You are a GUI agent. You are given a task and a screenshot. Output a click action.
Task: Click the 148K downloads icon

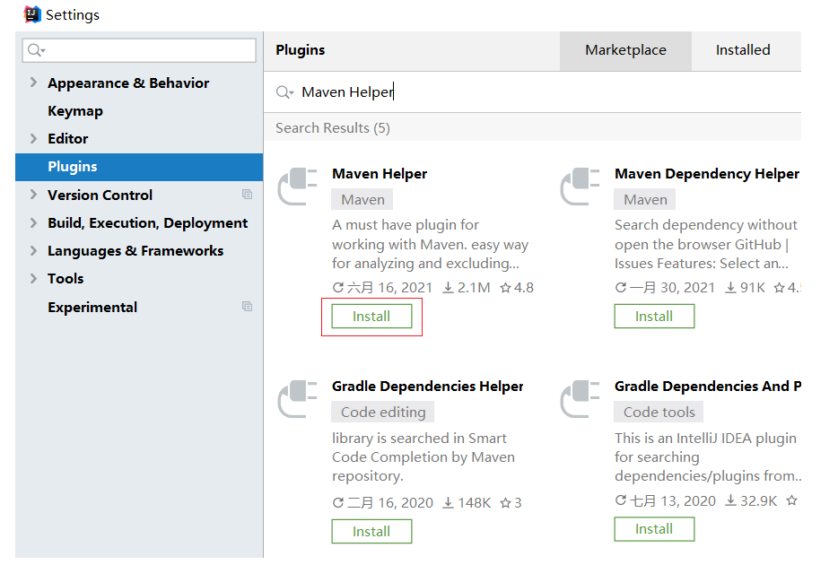[x=449, y=503]
